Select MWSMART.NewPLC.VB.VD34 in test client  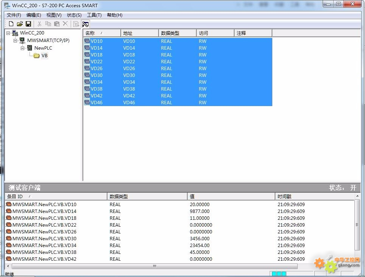point(44,245)
